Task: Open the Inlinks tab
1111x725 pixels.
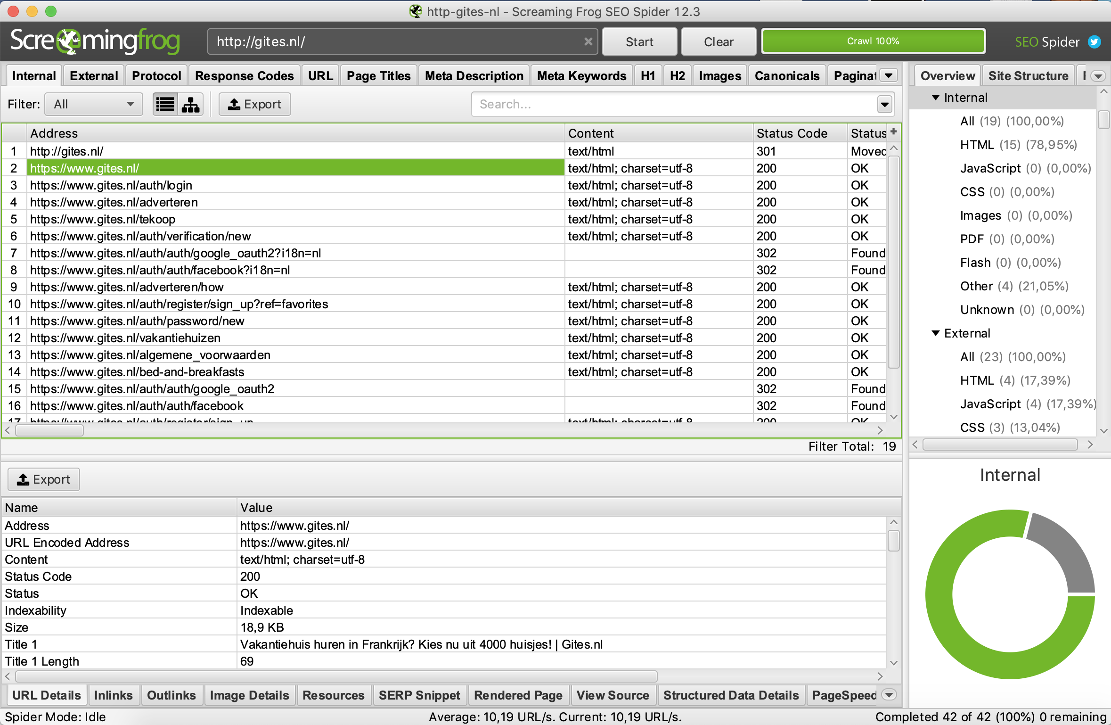Action: click(113, 695)
